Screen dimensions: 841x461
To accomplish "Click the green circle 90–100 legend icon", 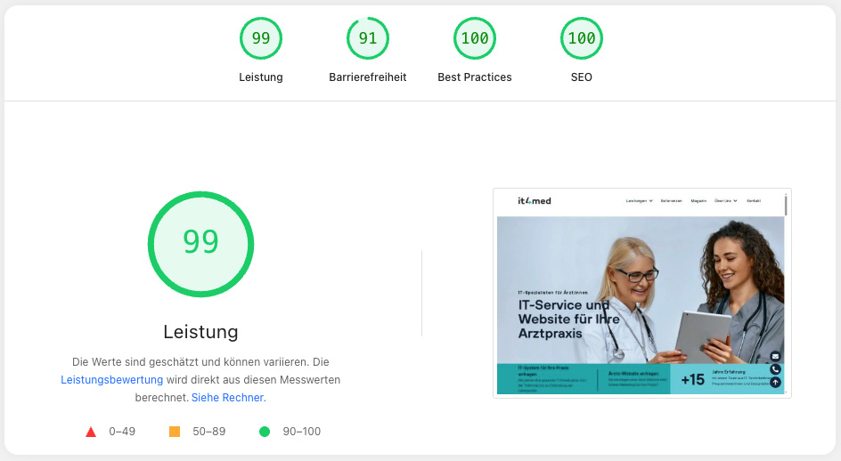I will pos(265,432).
